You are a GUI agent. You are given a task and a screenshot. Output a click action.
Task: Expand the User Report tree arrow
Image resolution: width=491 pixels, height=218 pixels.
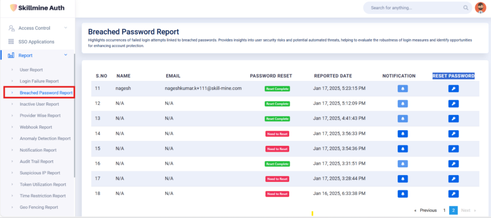tap(12, 70)
